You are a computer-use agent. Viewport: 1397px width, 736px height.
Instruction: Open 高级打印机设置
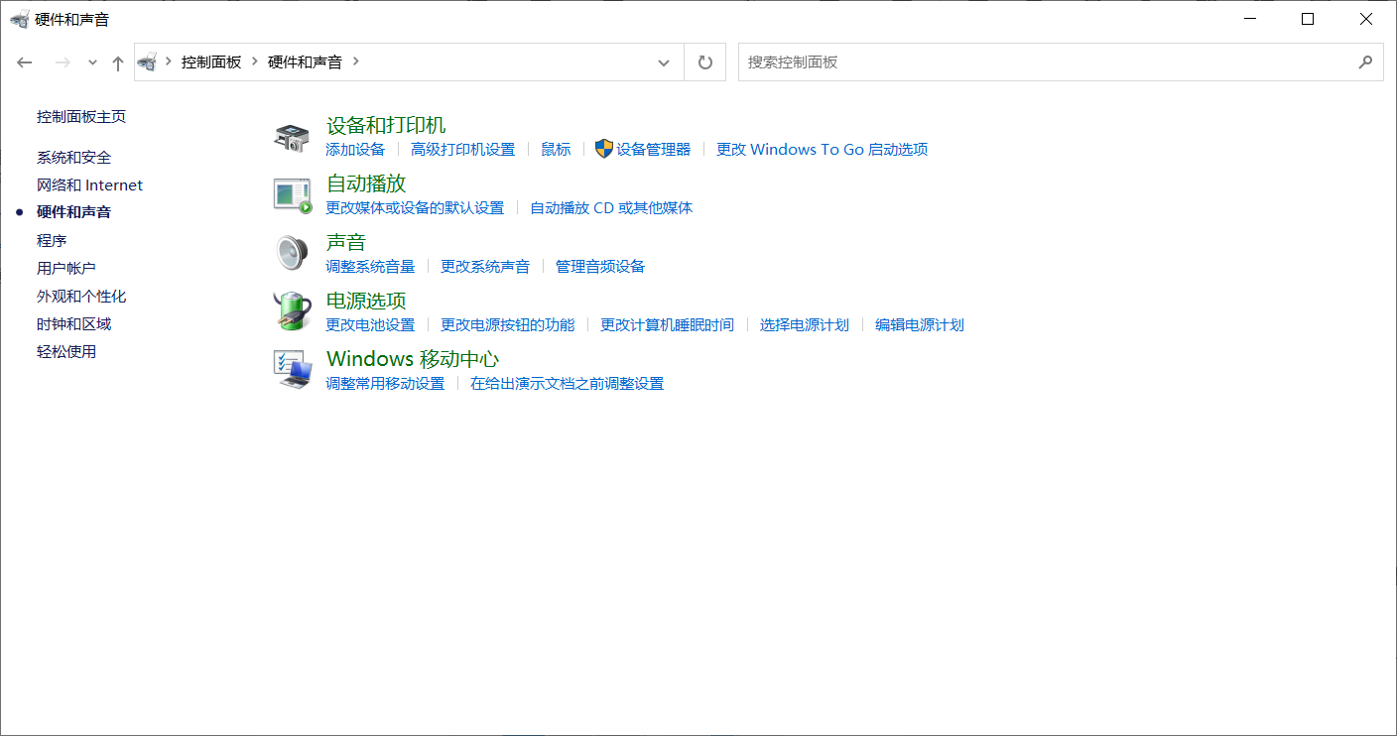tap(463, 150)
